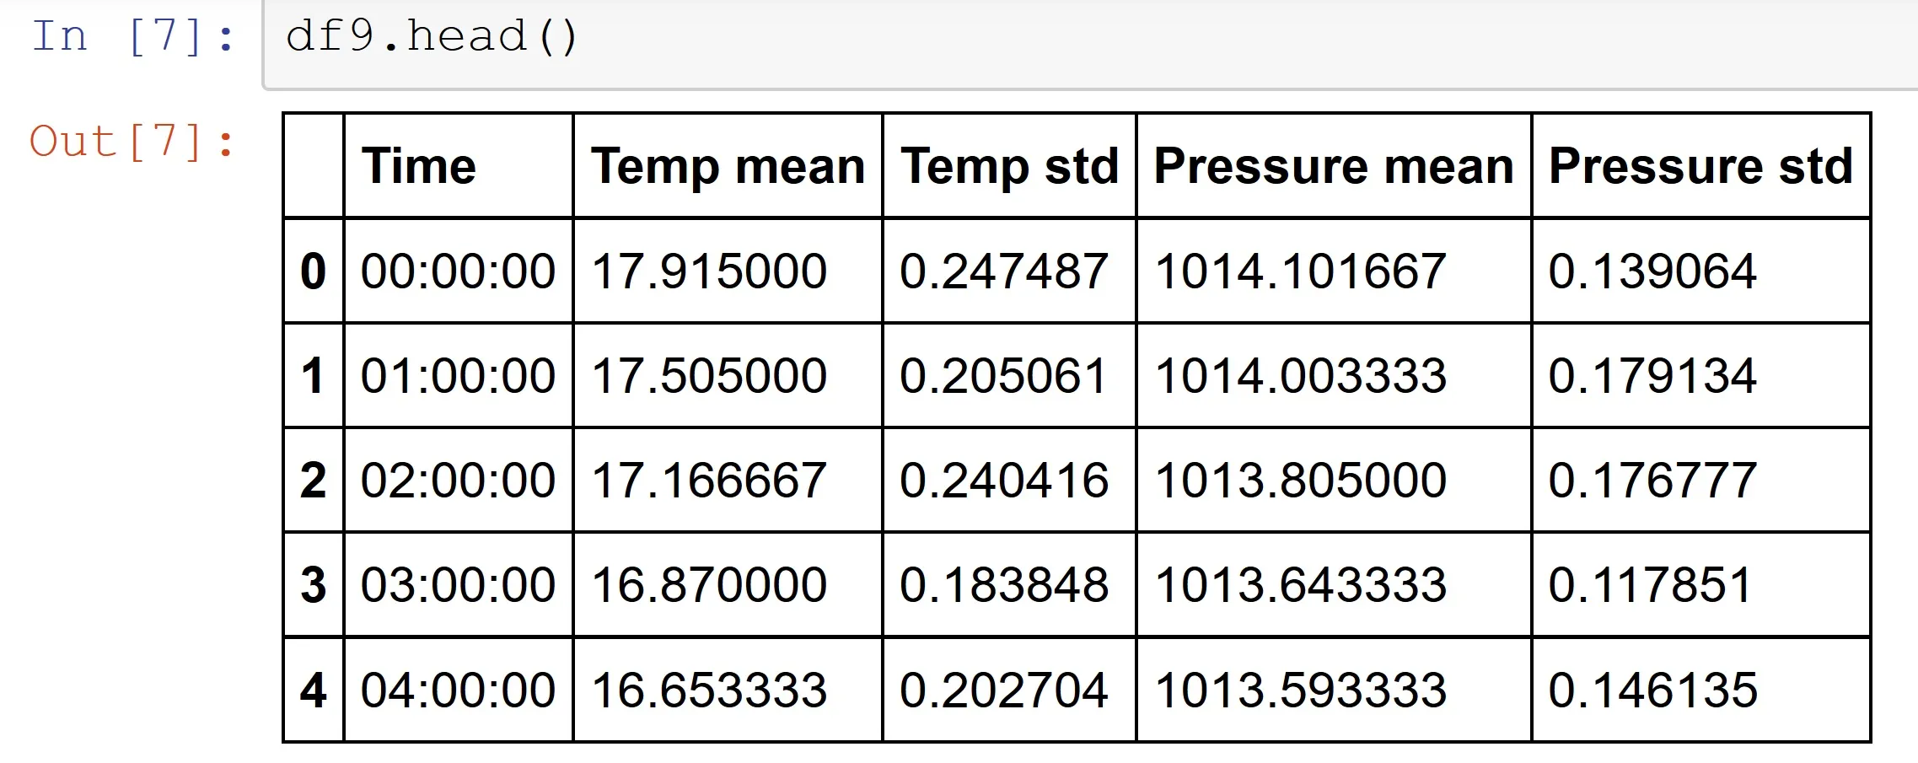Screen dimensions: 1918x763
Task: Click the 0.240416 temp std cell
Action: (1003, 481)
